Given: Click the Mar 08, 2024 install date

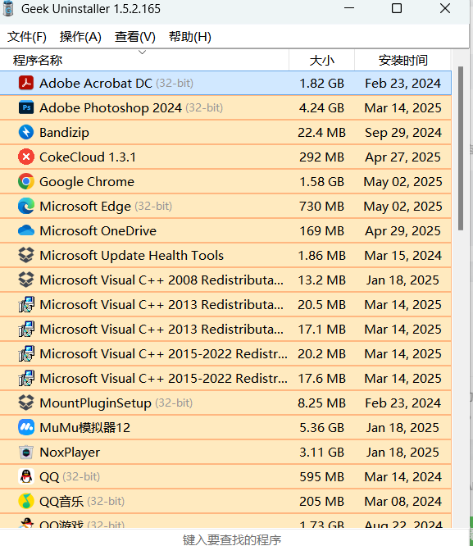Looking at the screenshot, I should tap(403, 501).
